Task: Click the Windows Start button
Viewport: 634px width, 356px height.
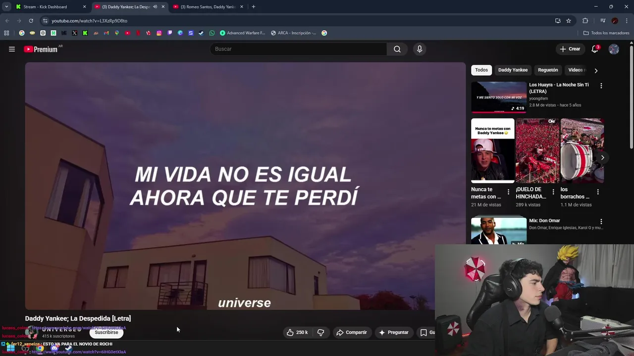Action: [10, 348]
